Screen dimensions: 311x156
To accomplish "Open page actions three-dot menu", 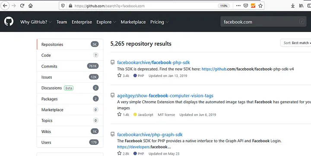I will click(238, 6).
